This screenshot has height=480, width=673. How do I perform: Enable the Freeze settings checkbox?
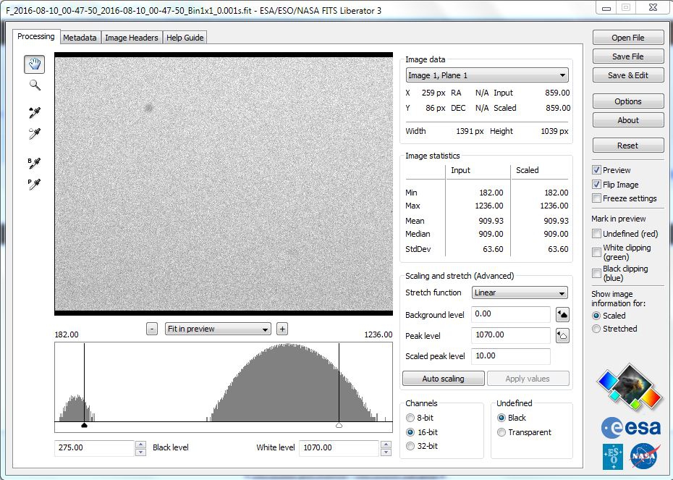[x=597, y=198]
